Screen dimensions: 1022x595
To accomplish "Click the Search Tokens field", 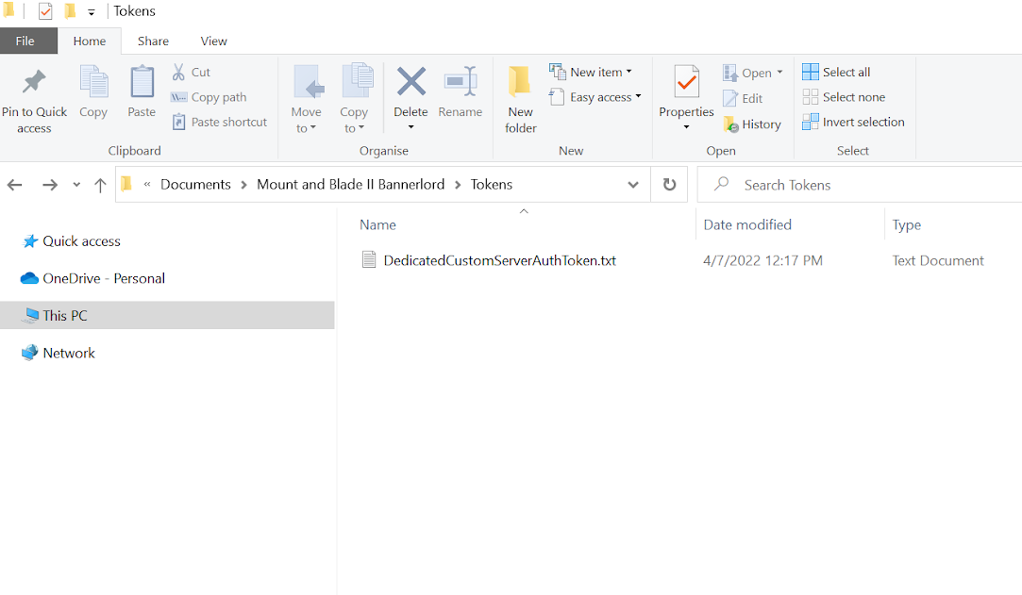I will pos(859,185).
